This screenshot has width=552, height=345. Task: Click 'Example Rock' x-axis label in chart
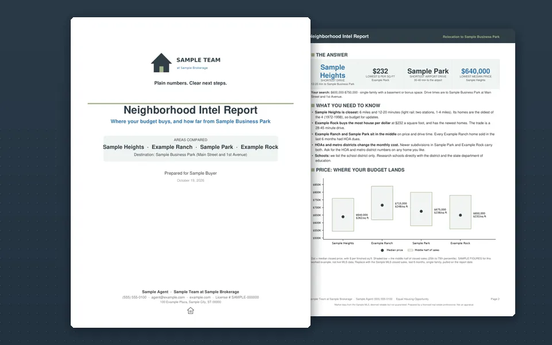(x=460, y=243)
